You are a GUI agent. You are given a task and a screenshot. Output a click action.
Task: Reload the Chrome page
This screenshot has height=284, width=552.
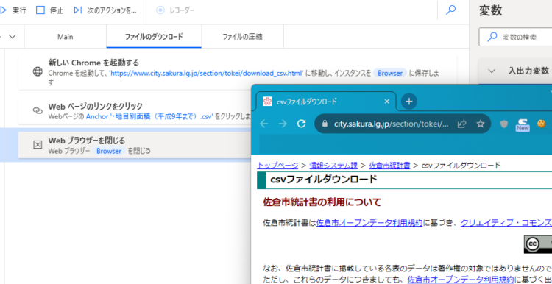click(301, 124)
